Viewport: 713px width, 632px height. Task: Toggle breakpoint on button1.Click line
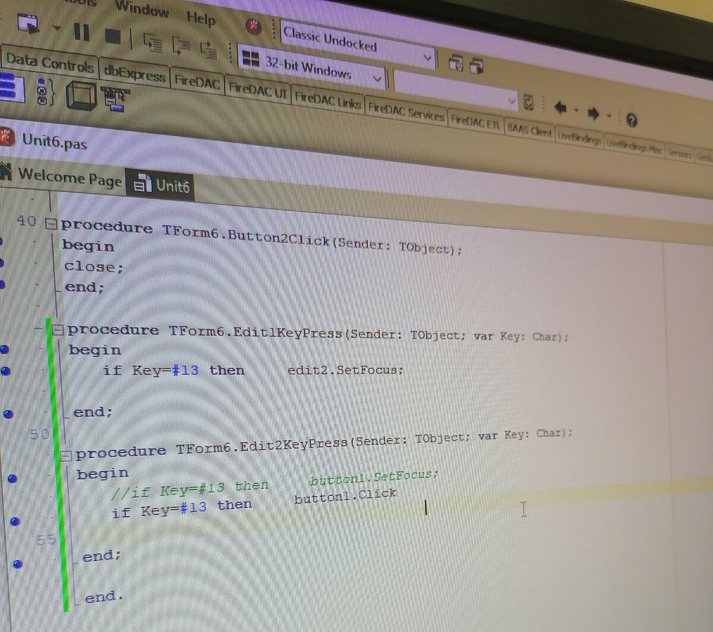pyautogui.click(x=15, y=522)
